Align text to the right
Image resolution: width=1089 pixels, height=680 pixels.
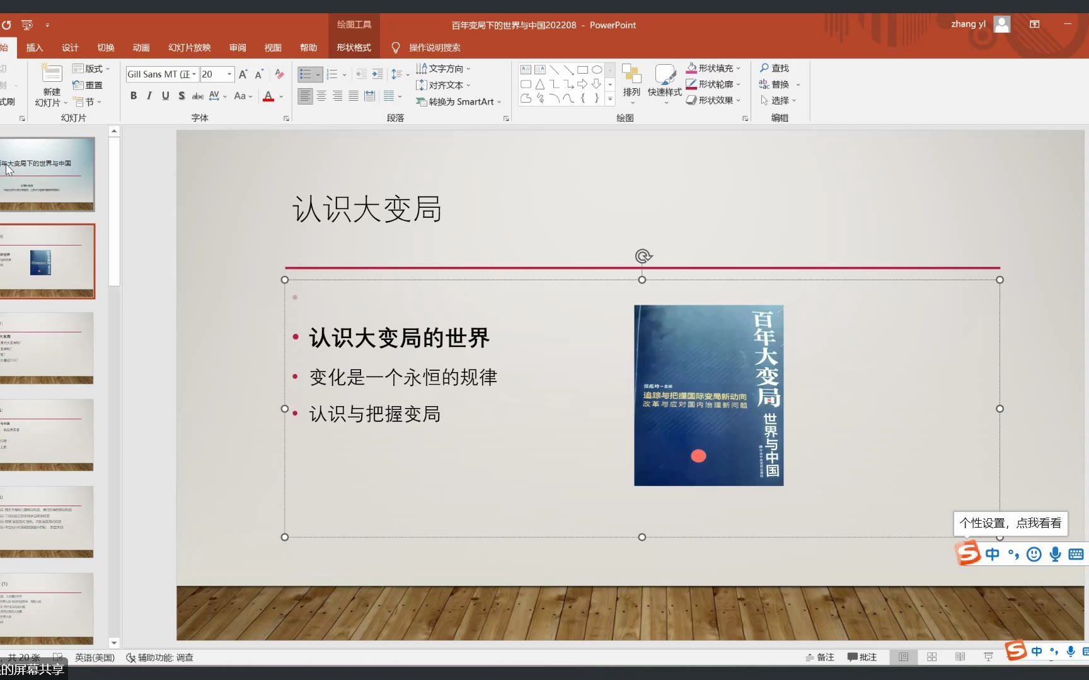pos(338,96)
